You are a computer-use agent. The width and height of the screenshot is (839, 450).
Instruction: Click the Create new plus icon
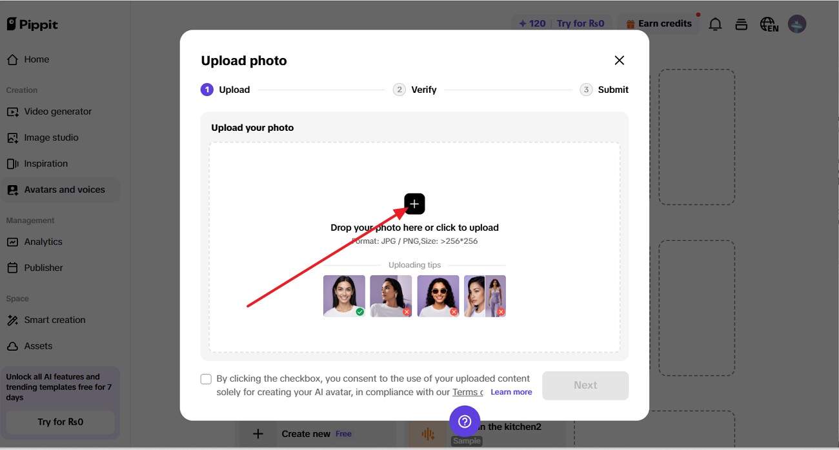(x=258, y=434)
